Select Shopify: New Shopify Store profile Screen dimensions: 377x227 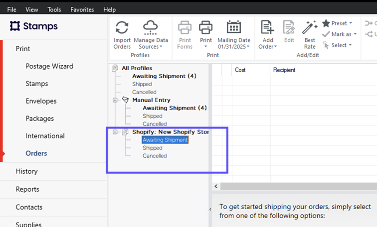(x=171, y=132)
